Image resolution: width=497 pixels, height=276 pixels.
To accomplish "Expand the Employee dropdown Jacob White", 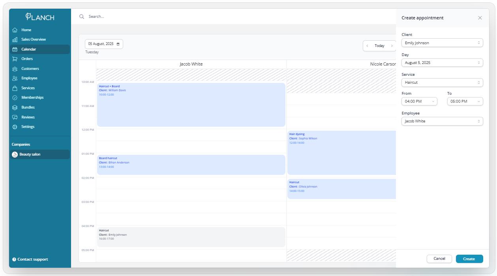I will (442, 121).
